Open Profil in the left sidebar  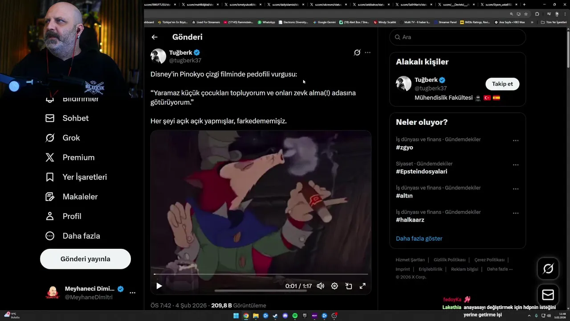click(63, 216)
